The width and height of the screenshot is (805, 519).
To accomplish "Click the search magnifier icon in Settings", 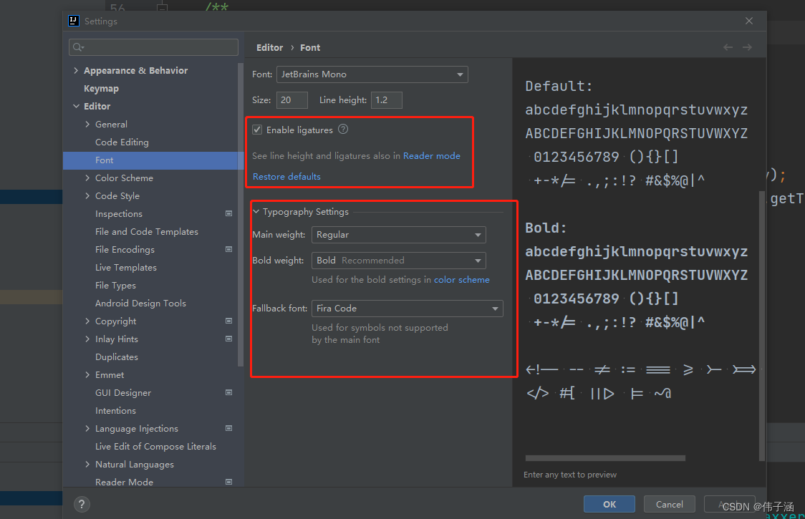I will (78, 47).
